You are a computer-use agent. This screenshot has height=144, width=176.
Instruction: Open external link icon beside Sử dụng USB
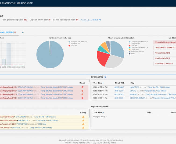point(105,77)
